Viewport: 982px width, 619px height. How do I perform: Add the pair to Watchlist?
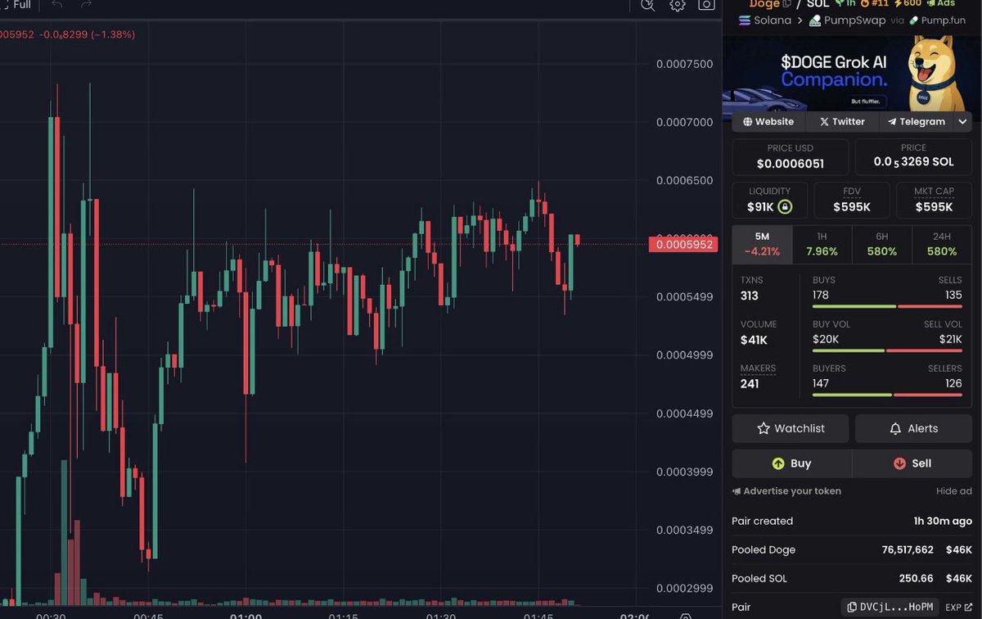(791, 428)
